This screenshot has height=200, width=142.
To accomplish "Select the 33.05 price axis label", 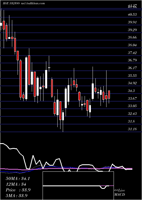I will (132, 106).
